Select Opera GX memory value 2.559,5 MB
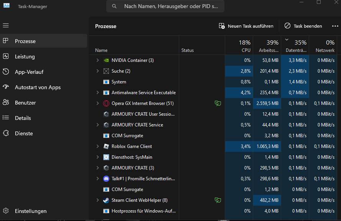The height and width of the screenshot is (221, 341). coord(267,103)
